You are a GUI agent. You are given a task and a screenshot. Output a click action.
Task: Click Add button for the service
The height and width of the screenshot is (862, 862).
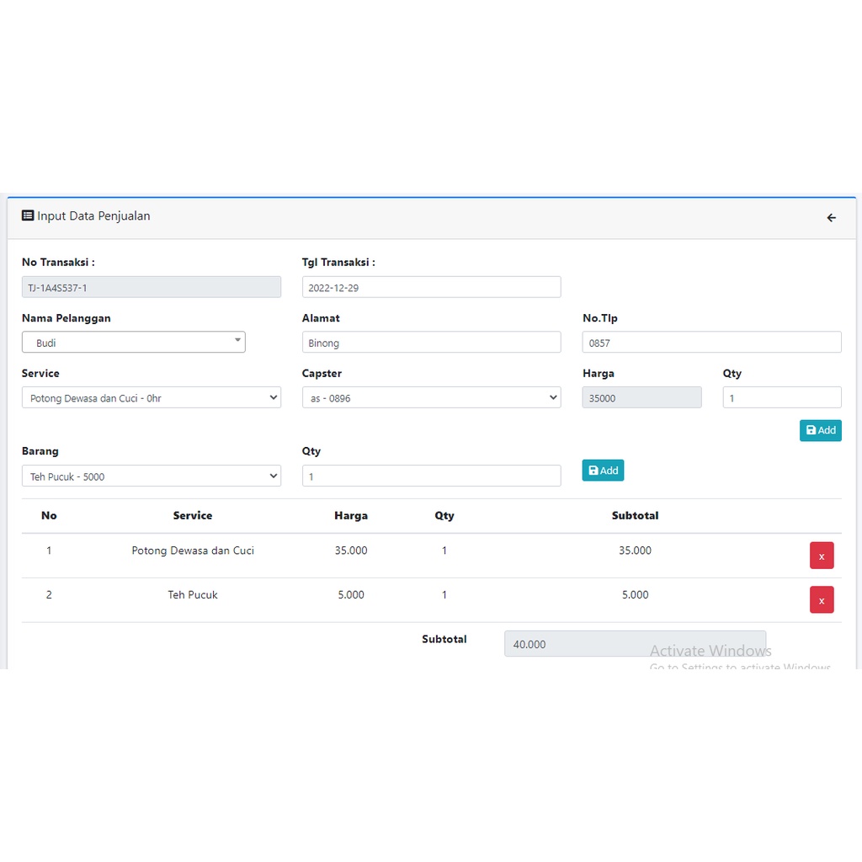(820, 430)
